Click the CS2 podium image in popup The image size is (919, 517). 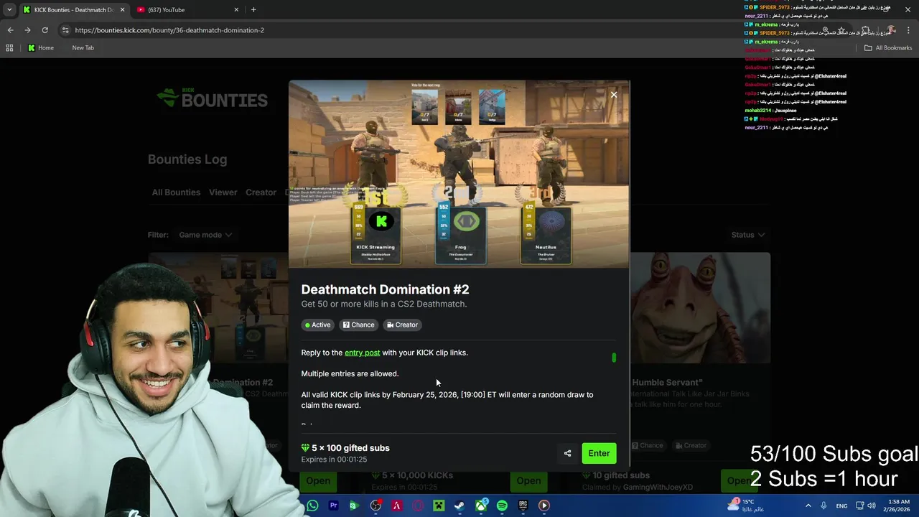click(459, 174)
